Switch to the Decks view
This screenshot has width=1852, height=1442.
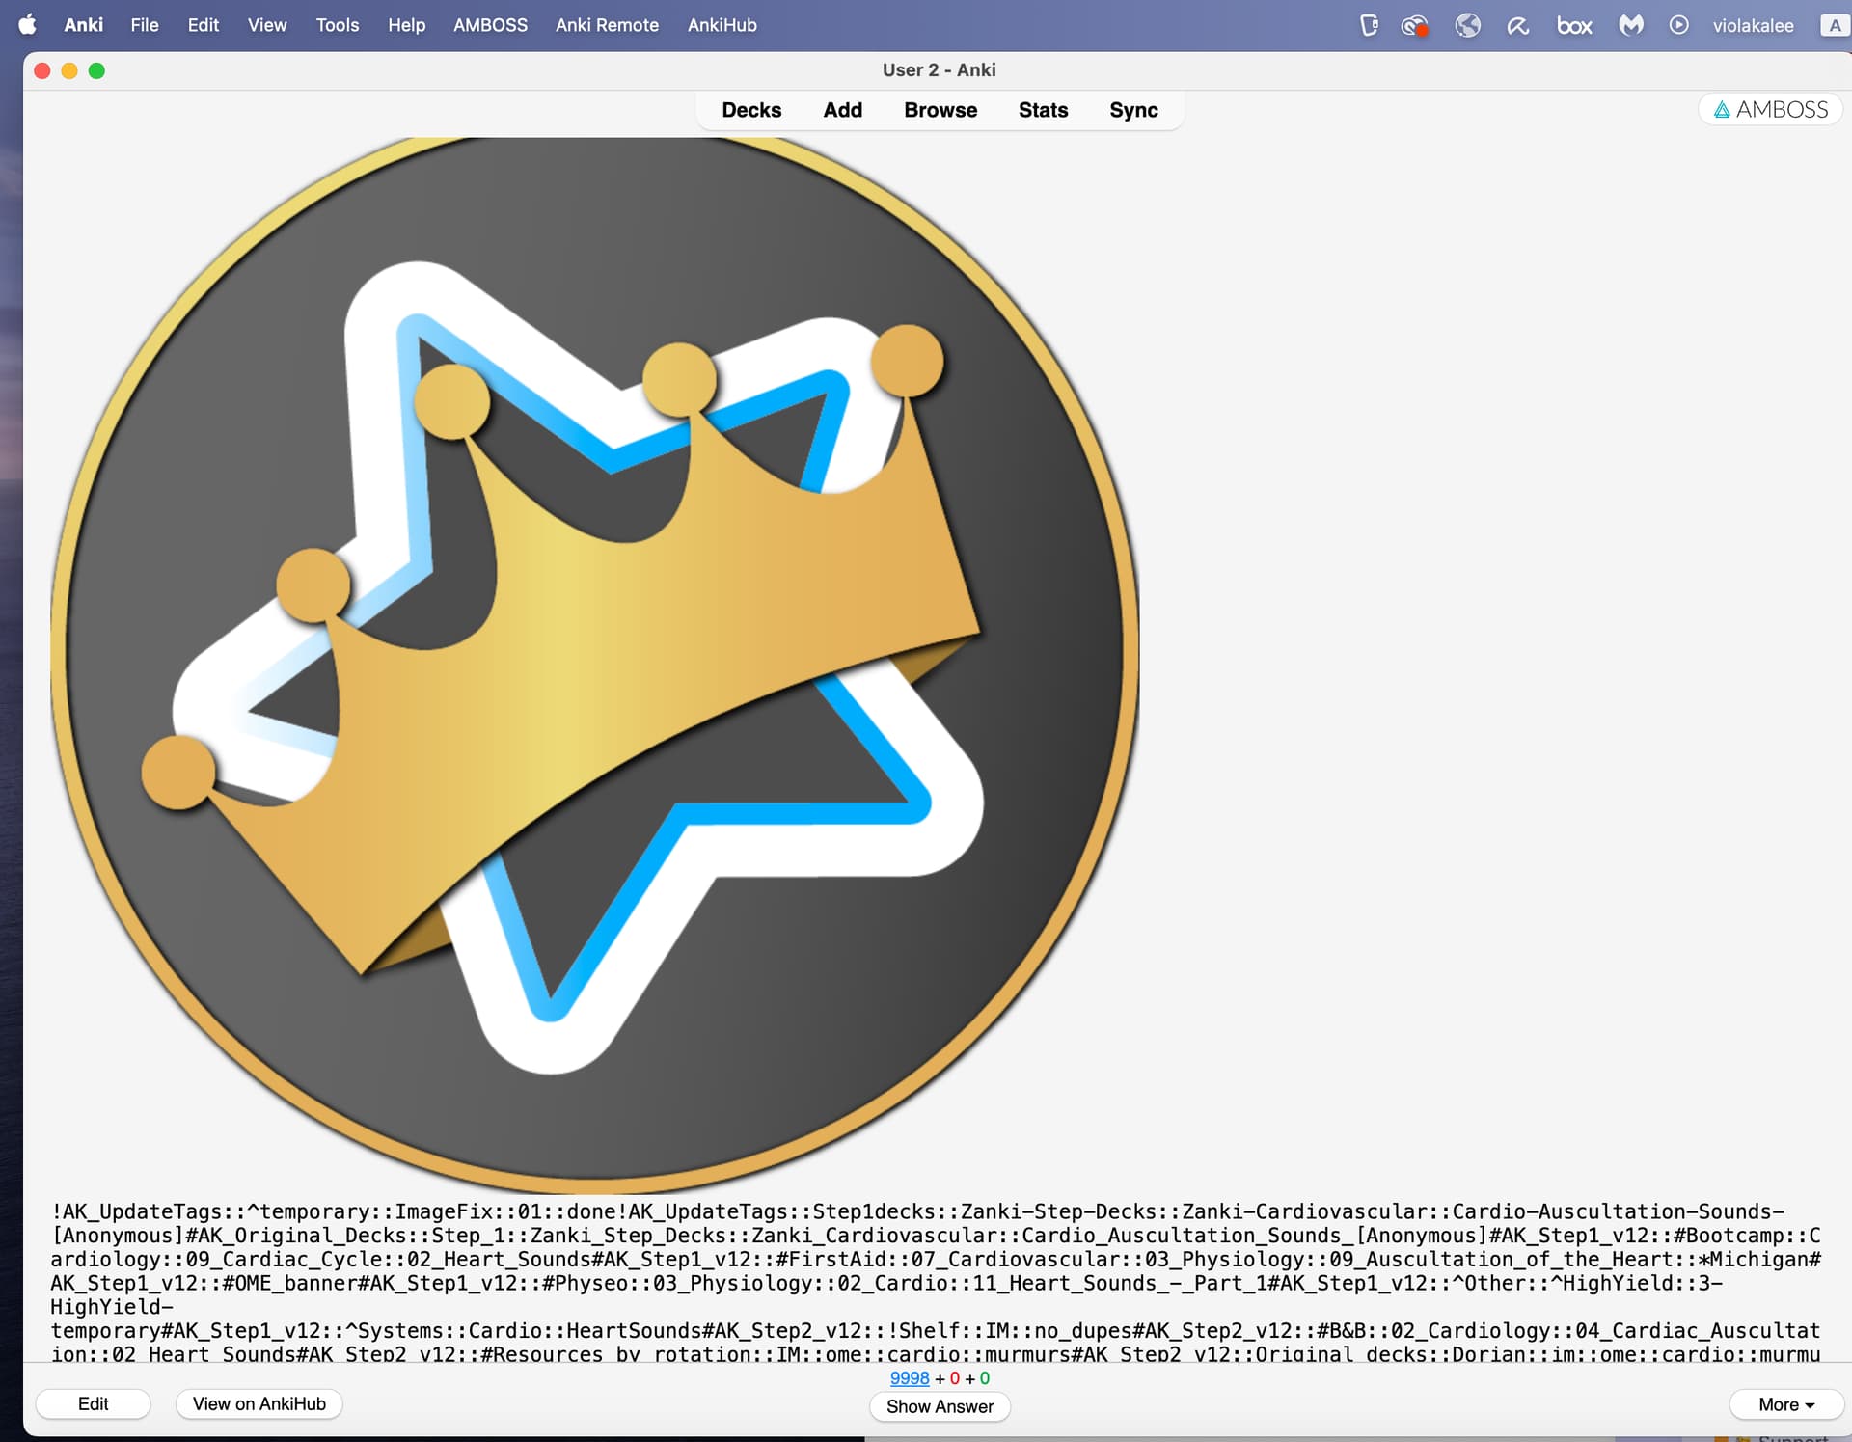tap(751, 110)
